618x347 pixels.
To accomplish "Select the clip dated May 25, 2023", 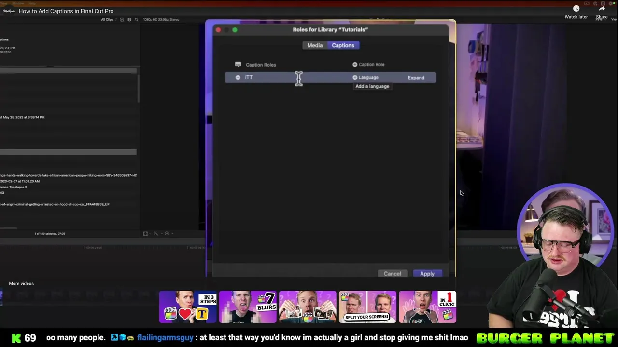I will 22,117.
